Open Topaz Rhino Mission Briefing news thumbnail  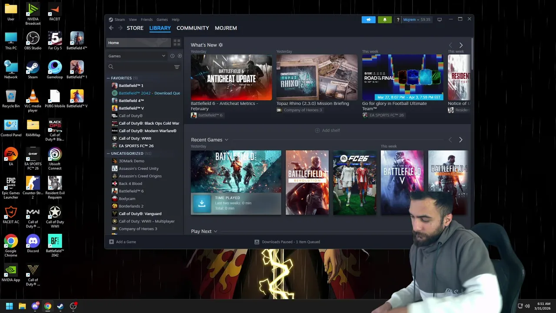pos(317,77)
